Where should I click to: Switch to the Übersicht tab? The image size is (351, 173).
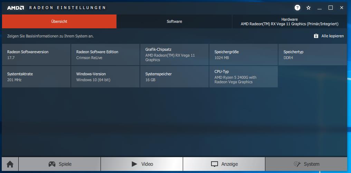(59, 21)
